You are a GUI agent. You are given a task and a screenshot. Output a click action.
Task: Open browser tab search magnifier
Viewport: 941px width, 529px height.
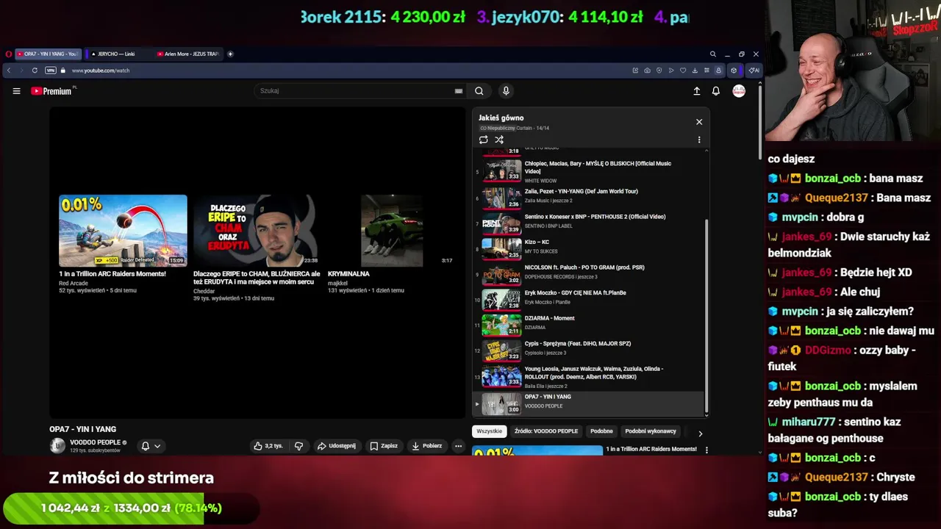(x=712, y=54)
